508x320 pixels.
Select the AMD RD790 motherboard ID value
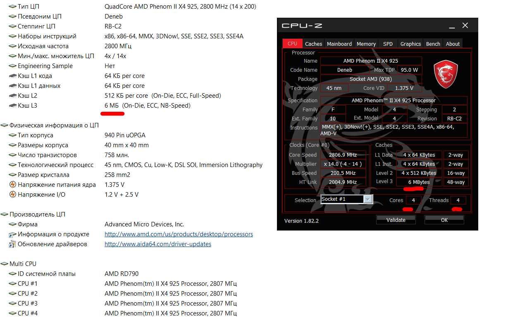(x=122, y=274)
